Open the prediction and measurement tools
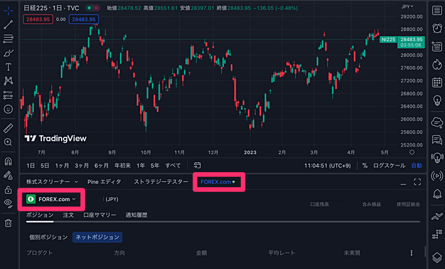The height and width of the screenshot is (269, 445). pyautogui.click(x=9, y=95)
